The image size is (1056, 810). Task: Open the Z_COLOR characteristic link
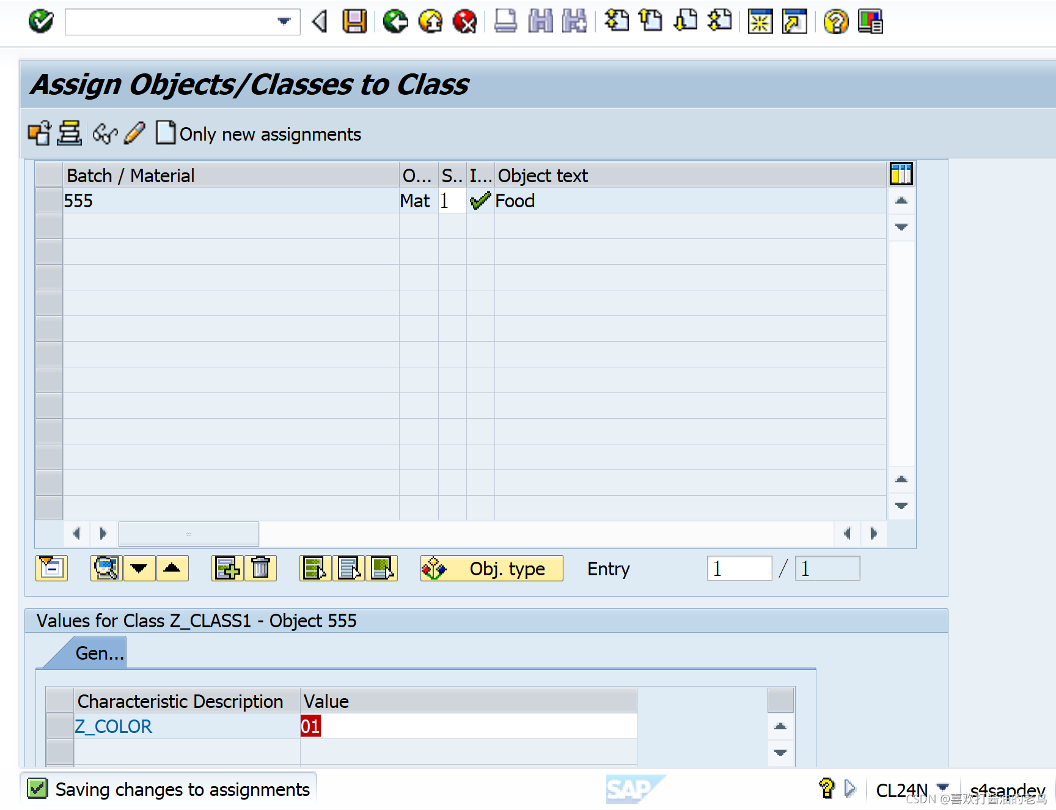[x=114, y=726]
